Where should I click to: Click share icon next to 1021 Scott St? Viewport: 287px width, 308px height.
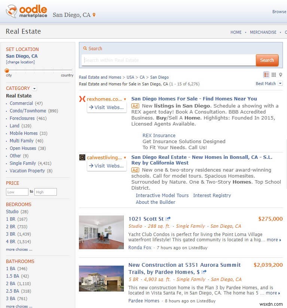[168, 218]
